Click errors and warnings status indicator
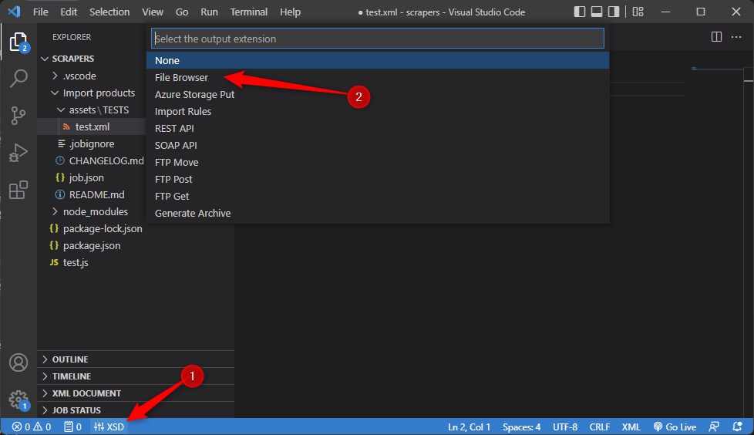Viewport: 754px width, 435px height. tap(32, 427)
